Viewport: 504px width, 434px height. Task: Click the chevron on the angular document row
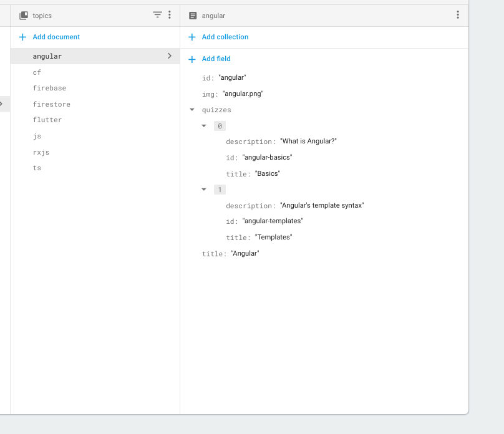tap(169, 55)
